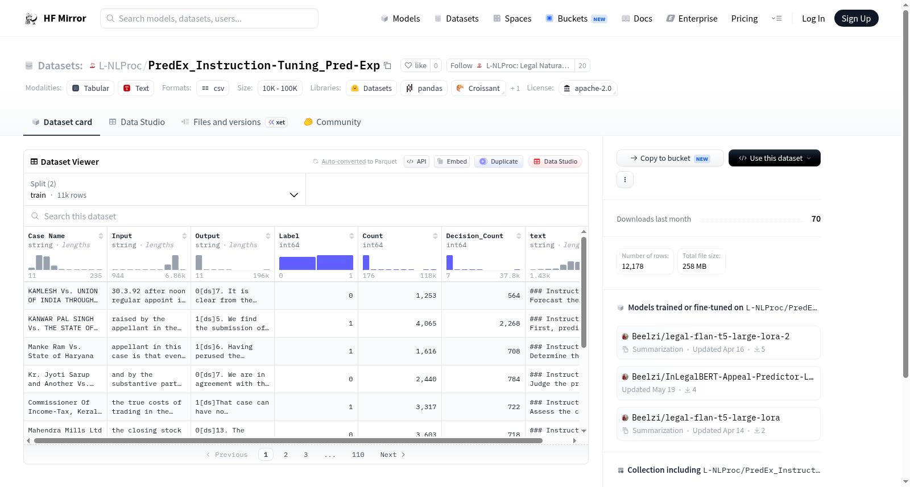Open the Files and versions tab
910x487 pixels.
(234, 122)
